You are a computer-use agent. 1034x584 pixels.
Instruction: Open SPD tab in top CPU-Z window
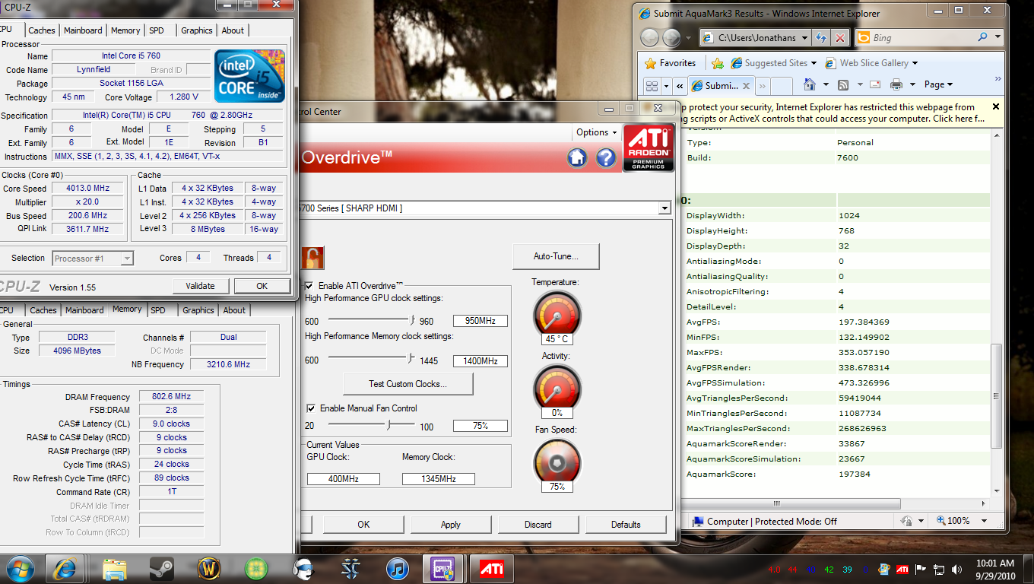tap(156, 30)
